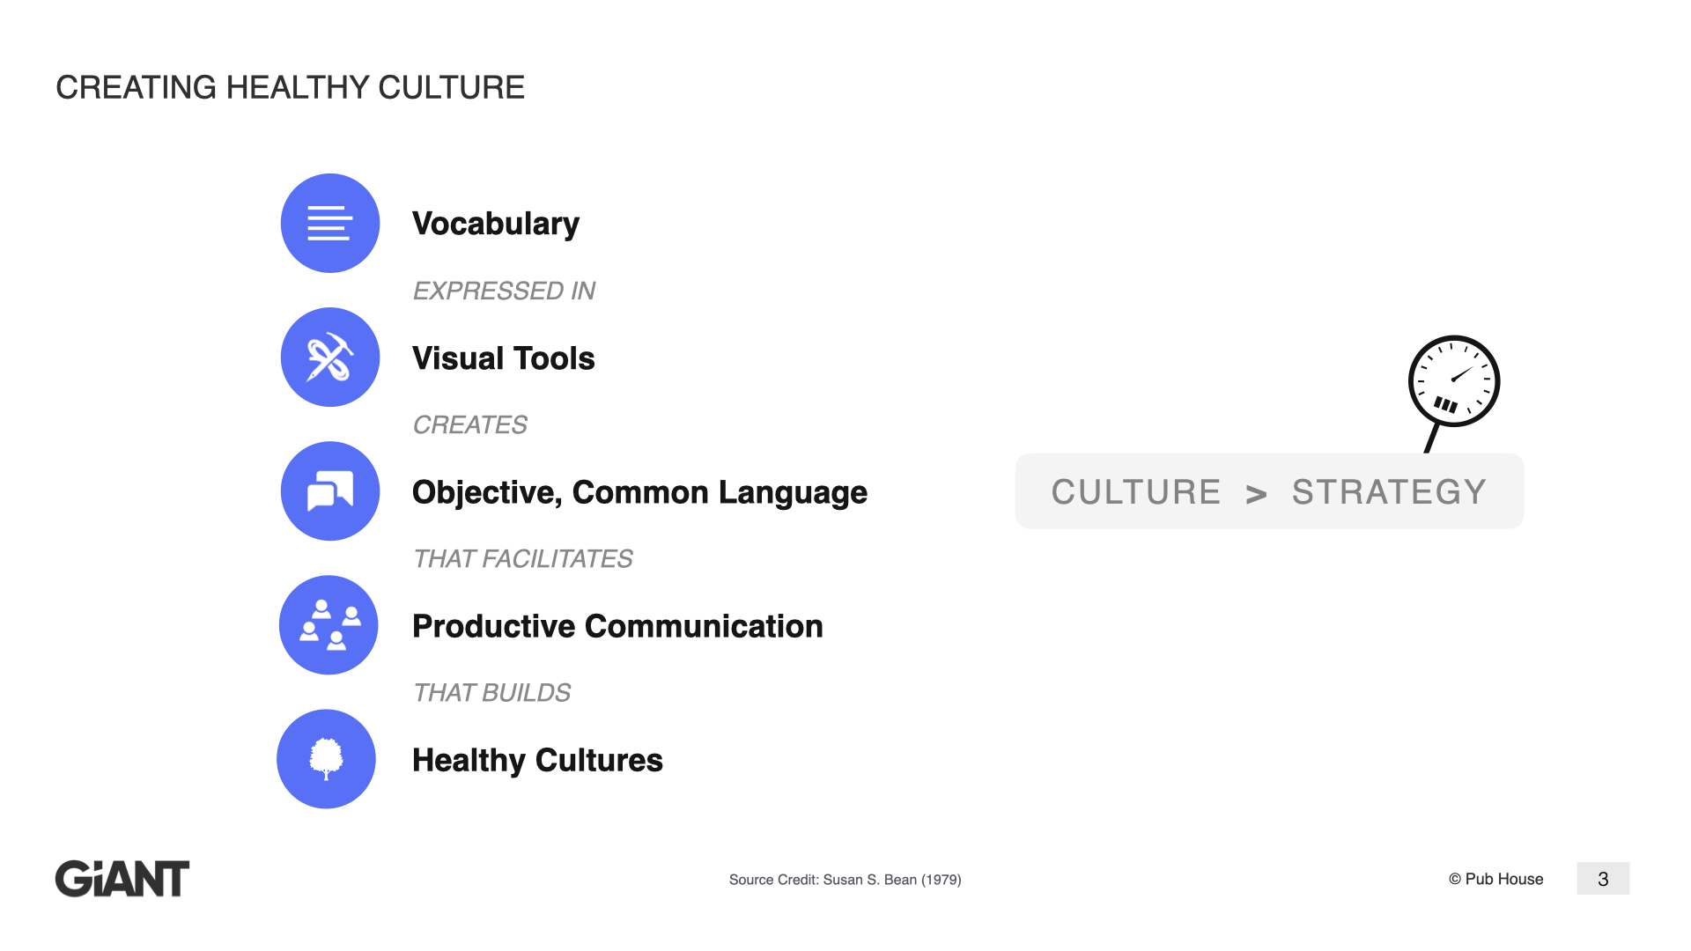Click the Vocabulary text-lines icon
The image size is (1691, 951).
pyautogui.click(x=330, y=223)
